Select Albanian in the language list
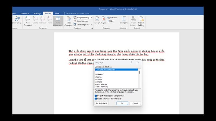 pyautogui.click(x=99, y=77)
